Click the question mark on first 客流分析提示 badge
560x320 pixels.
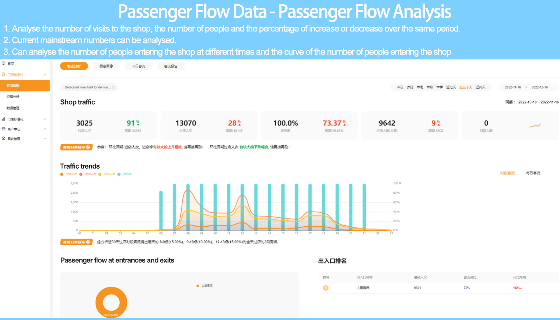(x=88, y=147)
